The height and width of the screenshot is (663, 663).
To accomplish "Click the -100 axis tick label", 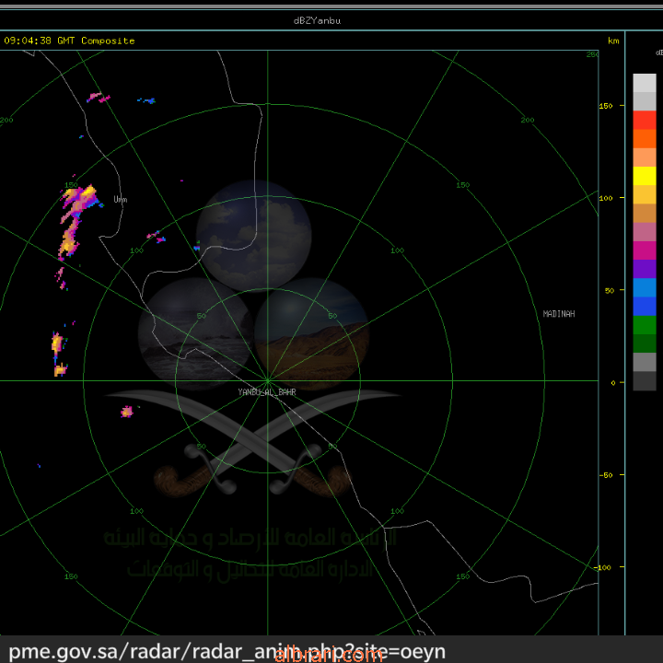I will 602,567.
